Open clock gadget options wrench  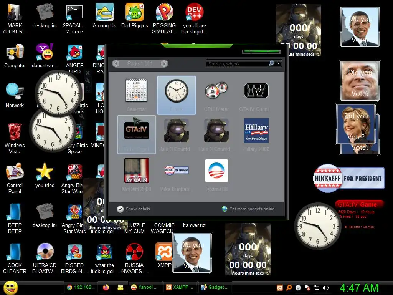[x=88, y=81]
